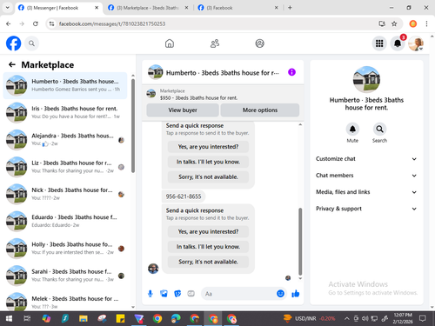This screenshot has height=326, width=435.
Task: Click the conversation list scrollbar
Action: (x=133, y=126)
